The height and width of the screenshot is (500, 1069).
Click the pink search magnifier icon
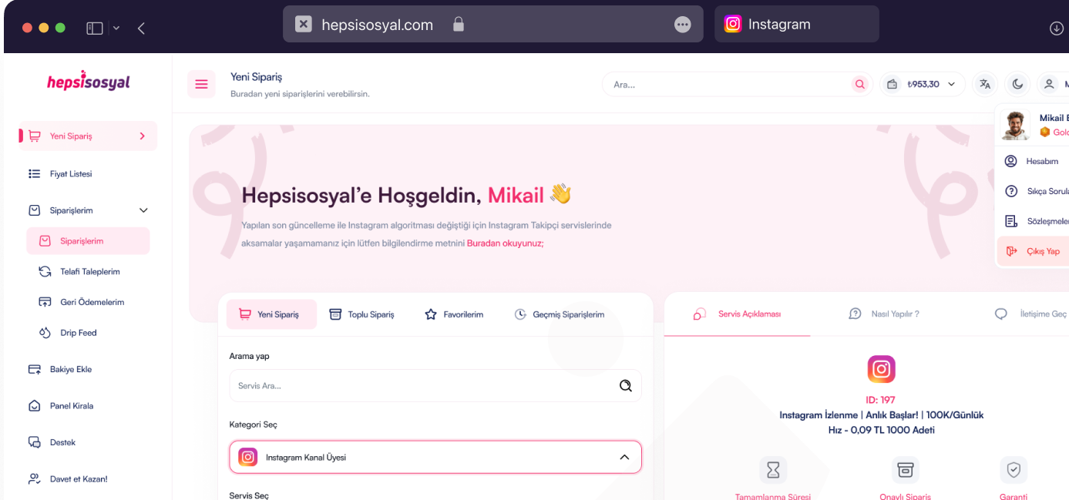coord(859,84)
